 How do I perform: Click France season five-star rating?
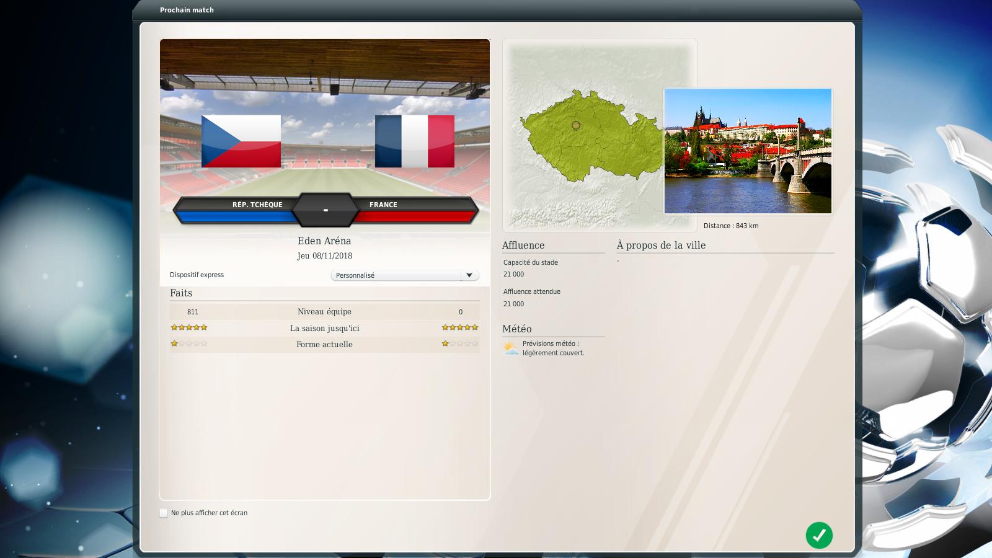point(460,327)
